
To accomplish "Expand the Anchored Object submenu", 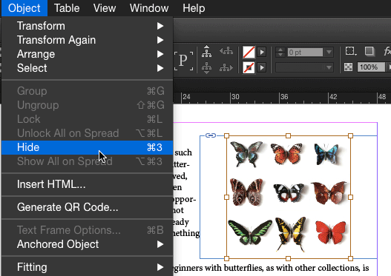I will 88,244.
